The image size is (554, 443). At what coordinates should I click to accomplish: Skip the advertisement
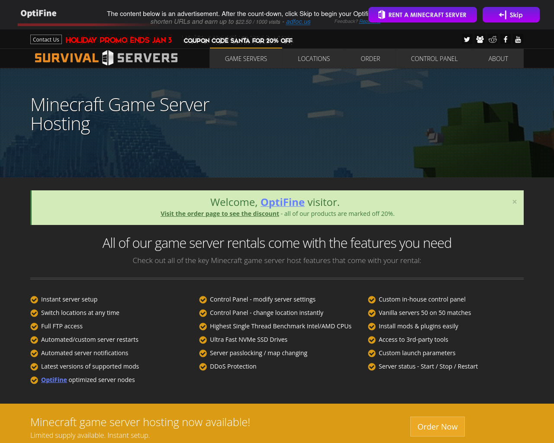[x=511, y=15]
